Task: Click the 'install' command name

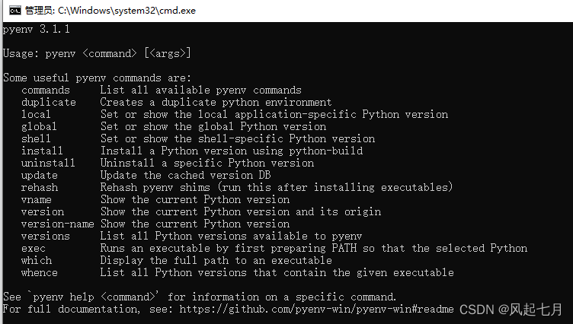Action: (42, 151)
